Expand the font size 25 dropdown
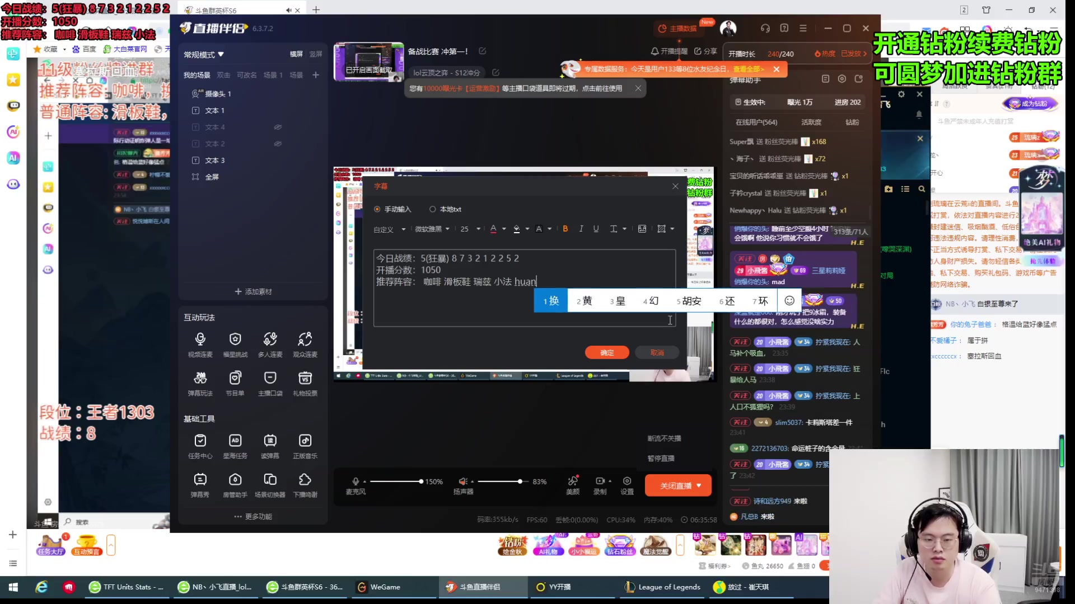This screenshot has width=1075, height=604. (x=479, y=229)
